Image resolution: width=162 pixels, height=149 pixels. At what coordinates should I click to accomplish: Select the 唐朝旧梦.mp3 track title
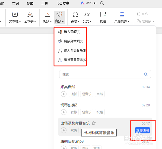click(72, 141)
